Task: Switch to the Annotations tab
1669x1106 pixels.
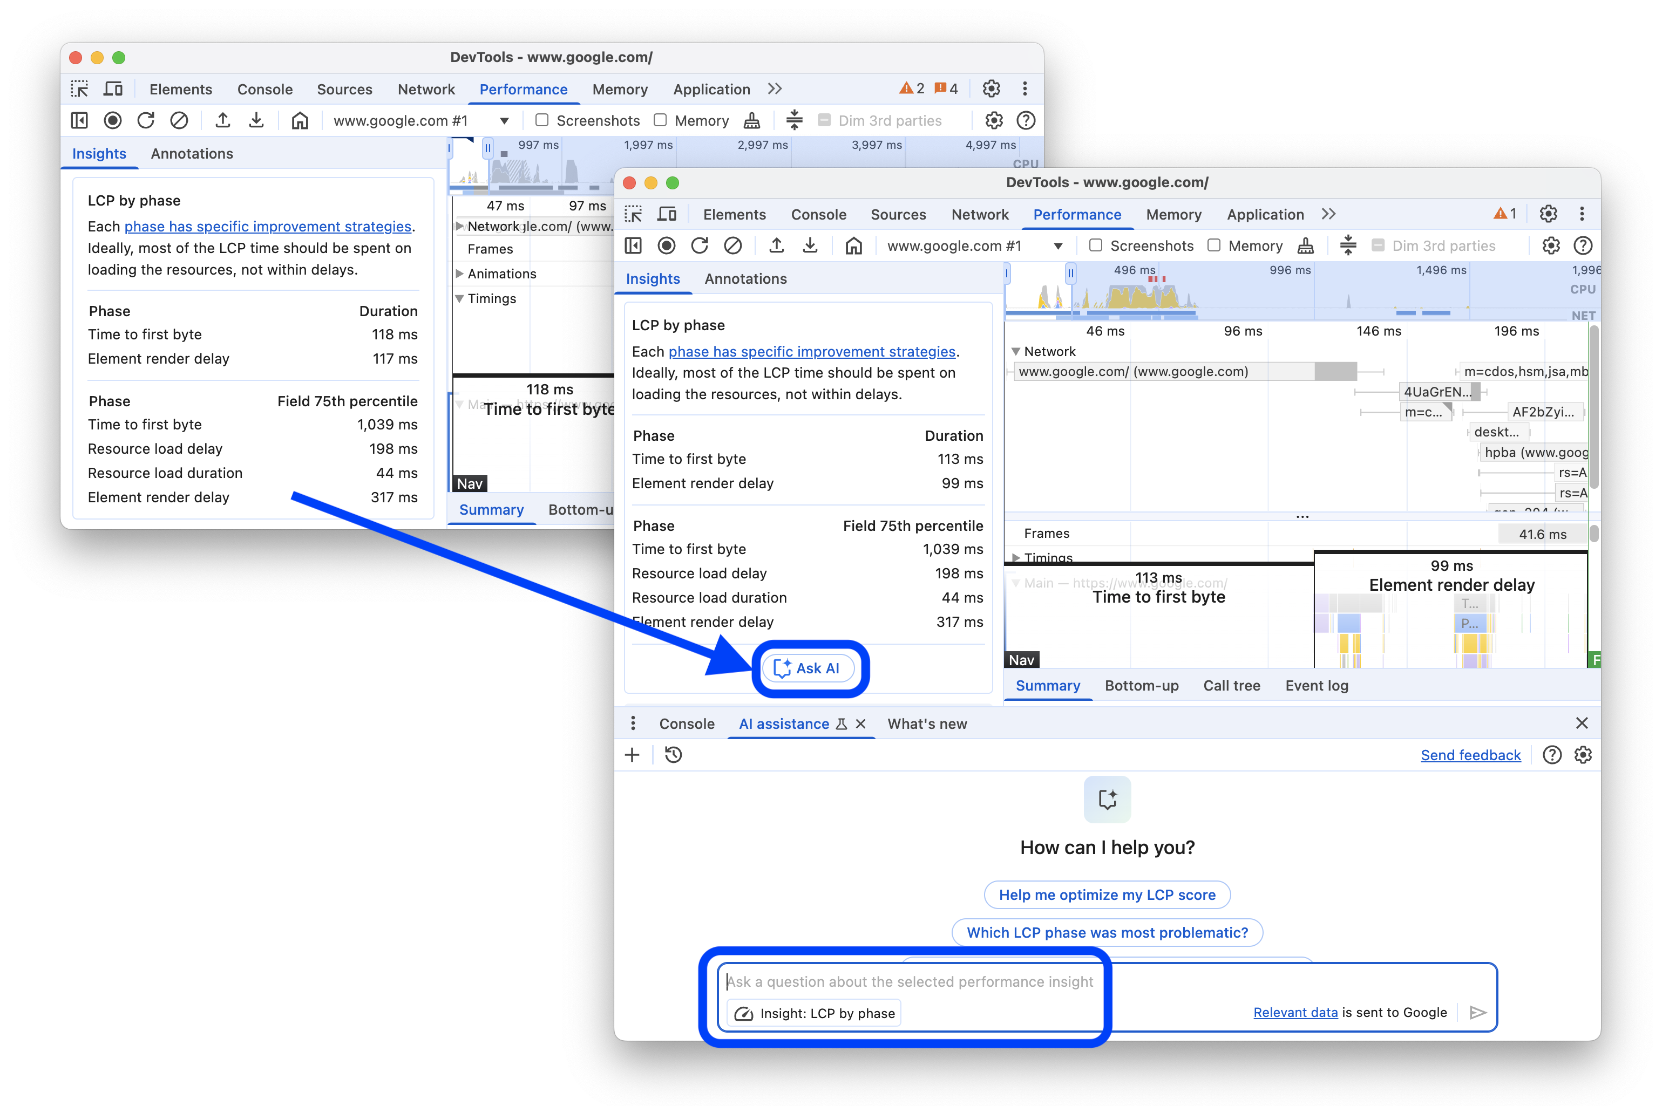Action: tap(745, 278)
